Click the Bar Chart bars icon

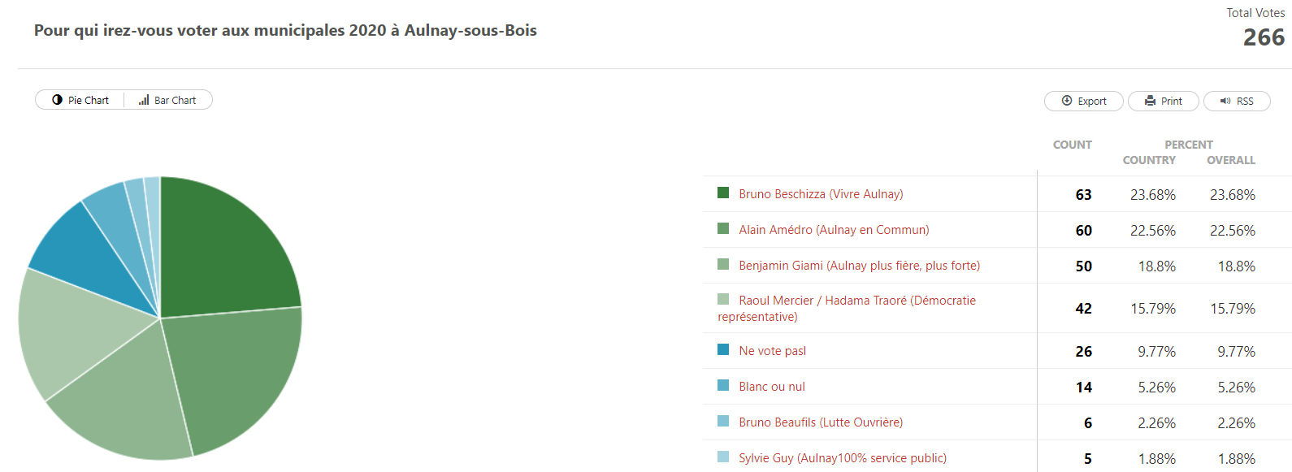[144, 100]
